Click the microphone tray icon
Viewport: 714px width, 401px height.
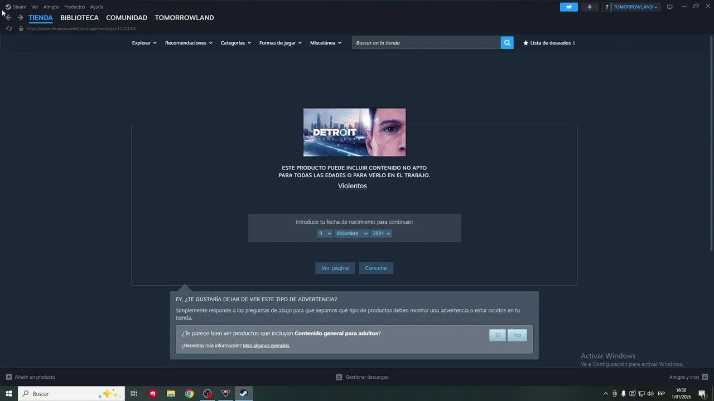tap(623, 394)
